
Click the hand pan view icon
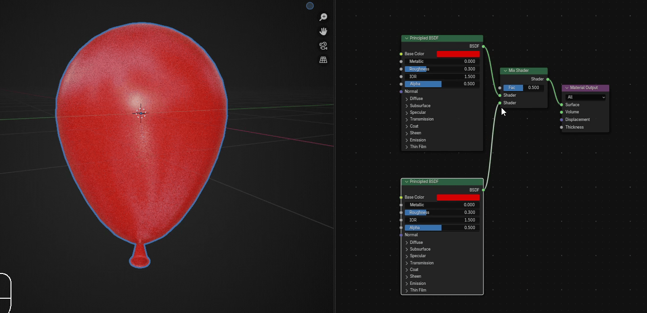tap(323, 31)
